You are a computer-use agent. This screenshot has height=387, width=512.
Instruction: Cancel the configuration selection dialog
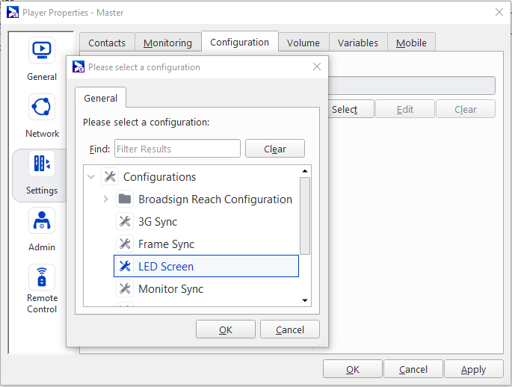(289, 329)
